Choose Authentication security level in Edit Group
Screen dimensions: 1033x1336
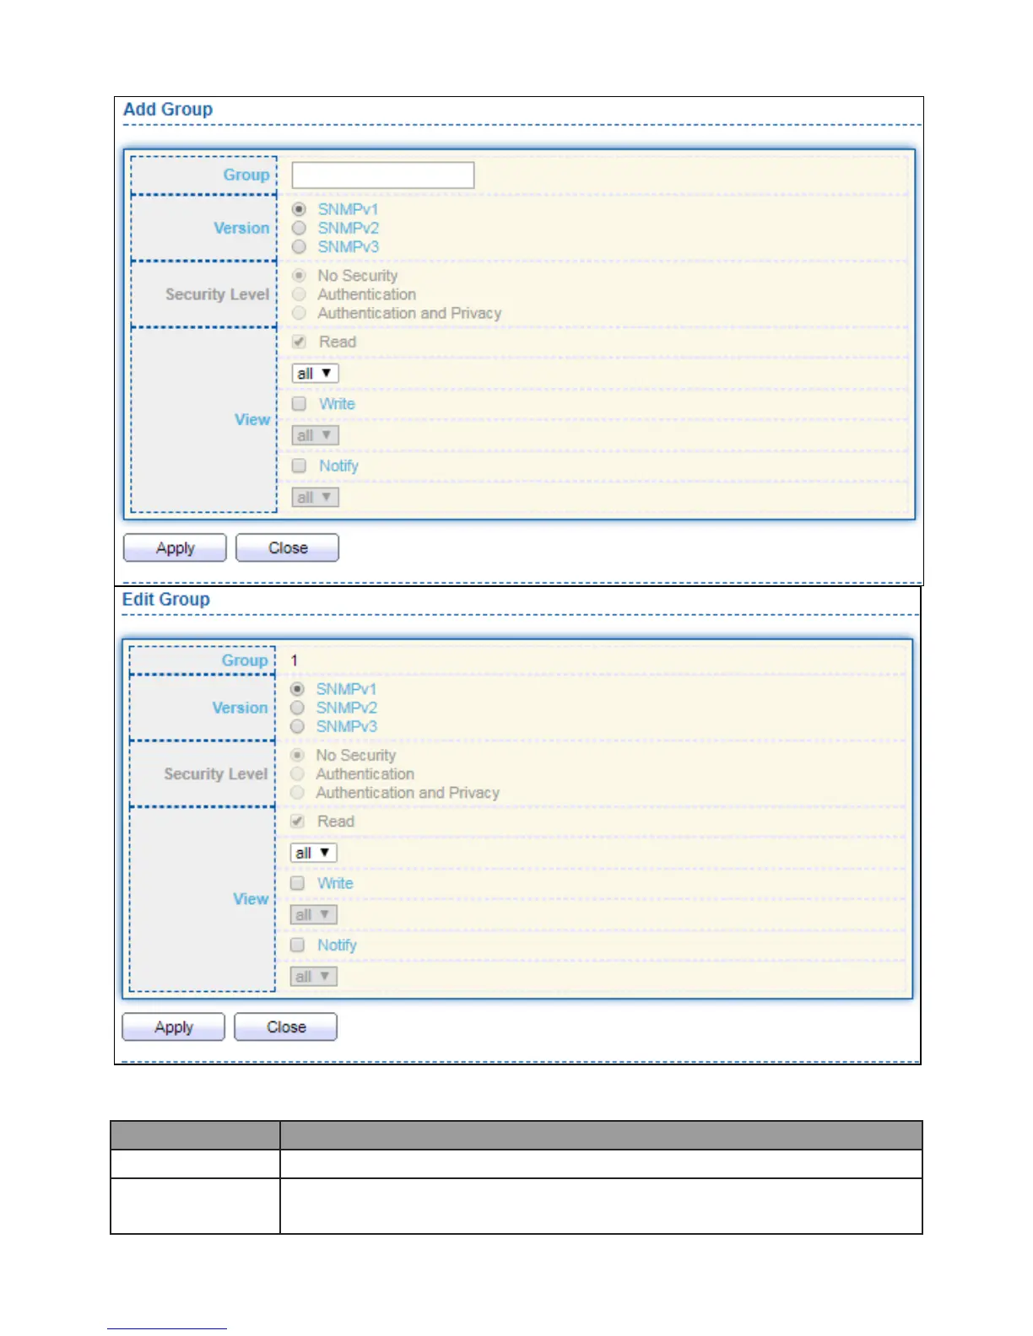297,773
